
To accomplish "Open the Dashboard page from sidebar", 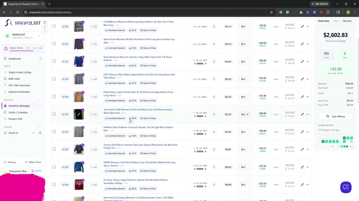I will [x=14, y=59].
